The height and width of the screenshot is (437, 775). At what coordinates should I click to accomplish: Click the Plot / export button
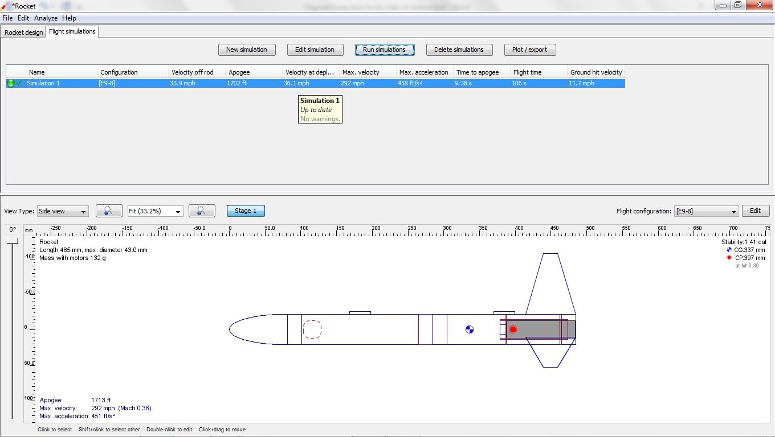(529, 50)
